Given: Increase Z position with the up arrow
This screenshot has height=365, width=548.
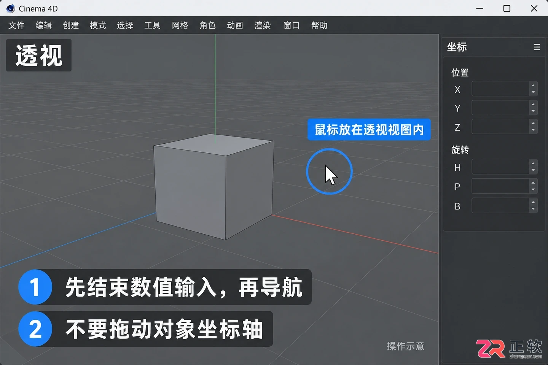Looking at the screenshot, I should [533, 123].
